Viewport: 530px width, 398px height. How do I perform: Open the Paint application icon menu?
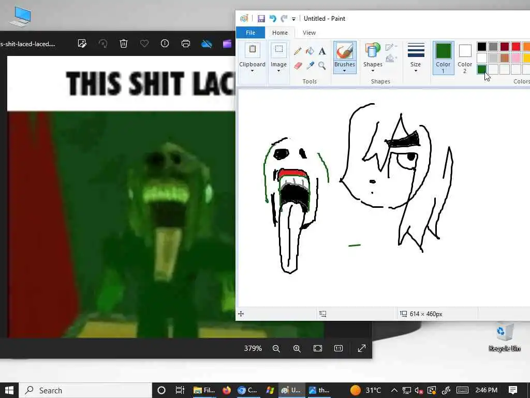(x=244, y=19)
